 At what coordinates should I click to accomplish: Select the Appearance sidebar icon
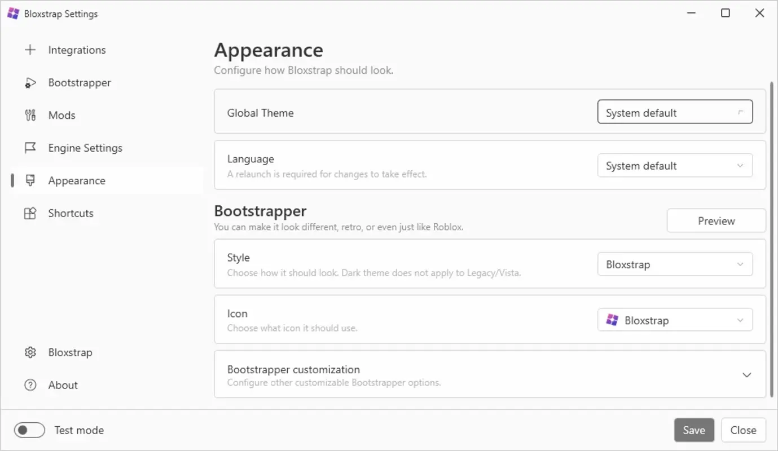point(30,180)
